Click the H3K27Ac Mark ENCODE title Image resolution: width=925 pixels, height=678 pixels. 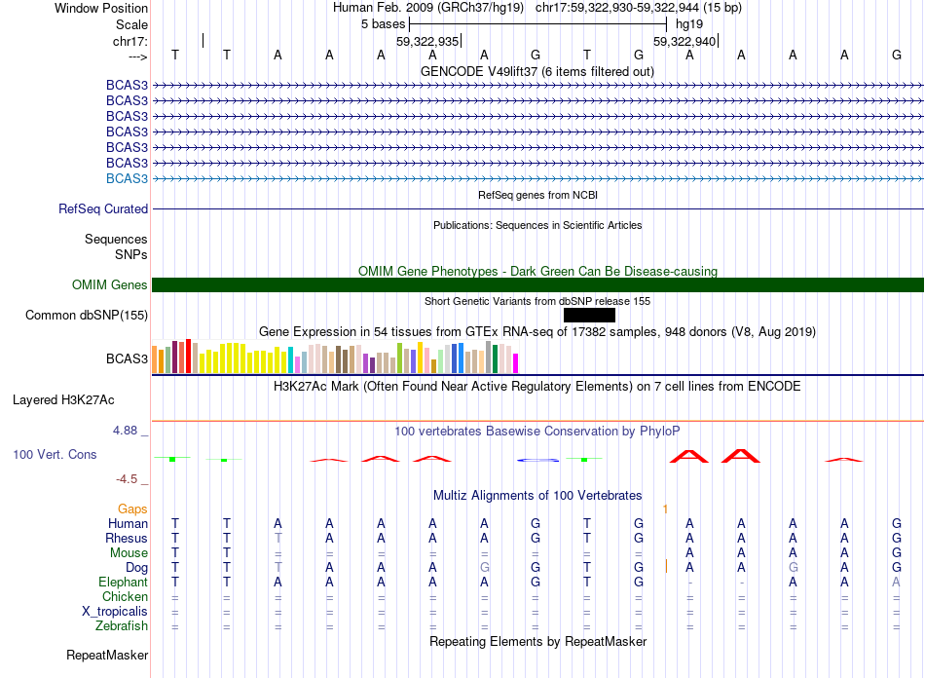[537, 387]
